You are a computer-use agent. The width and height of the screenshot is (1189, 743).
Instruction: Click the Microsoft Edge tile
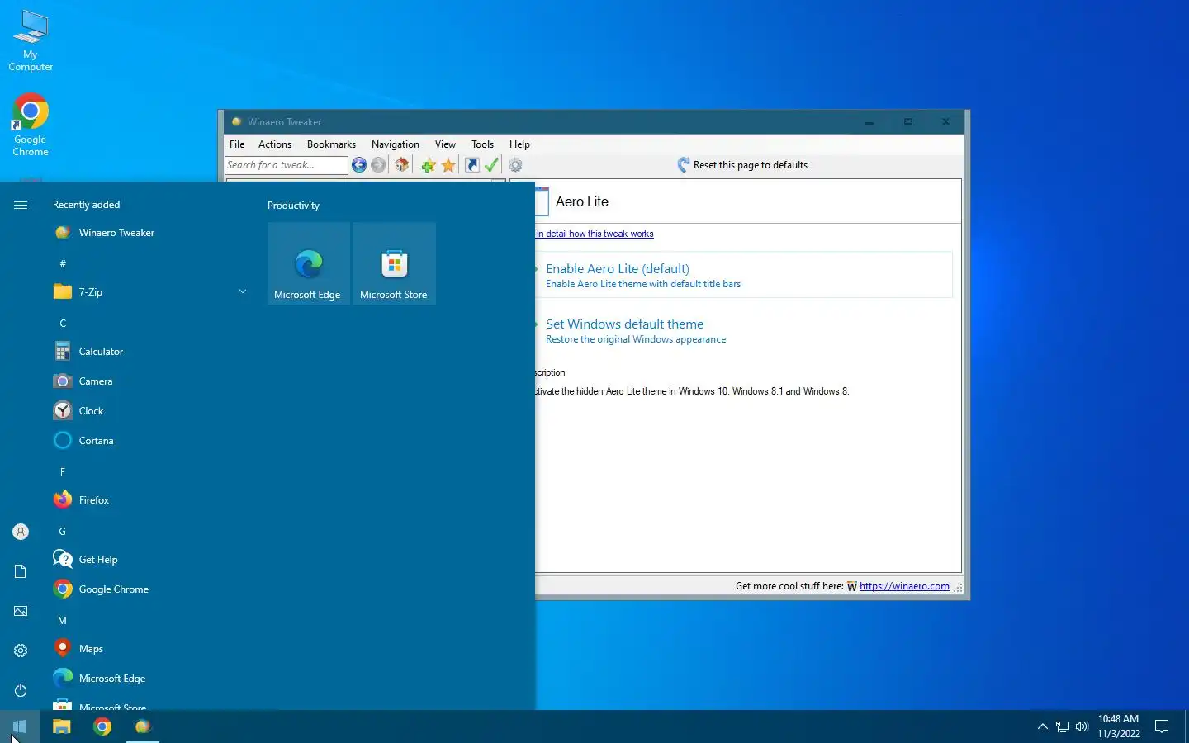[x=309, y=263]
